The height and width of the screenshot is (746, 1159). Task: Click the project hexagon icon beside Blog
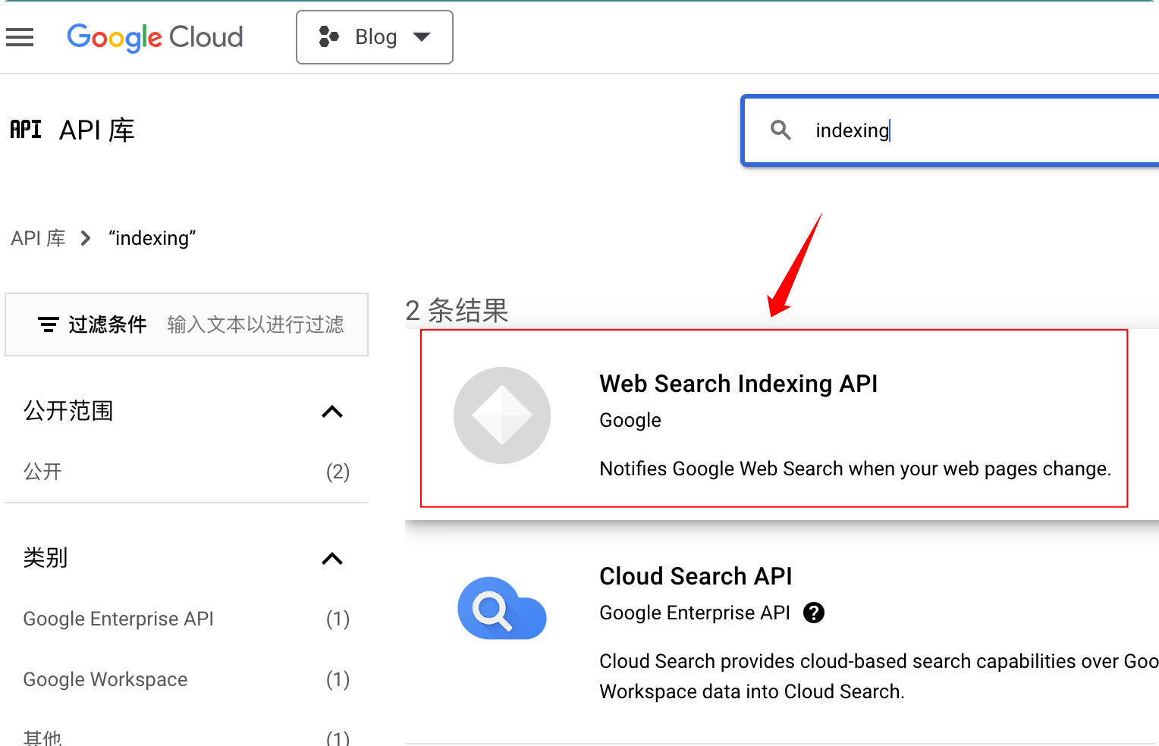tap(328, 36)
